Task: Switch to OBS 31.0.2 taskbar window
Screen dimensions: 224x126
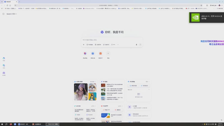Action: tap(52, 124)
